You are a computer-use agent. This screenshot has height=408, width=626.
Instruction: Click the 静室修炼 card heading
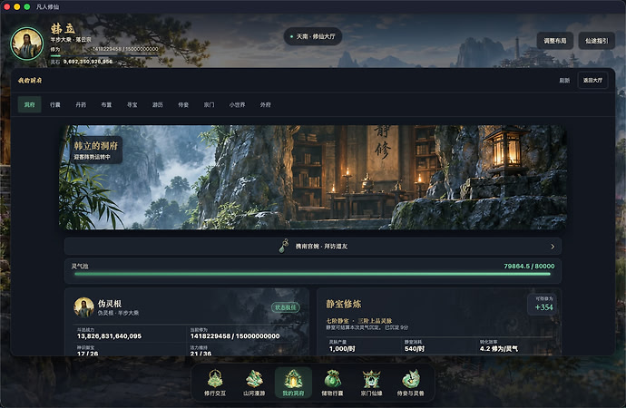(344, 304)
